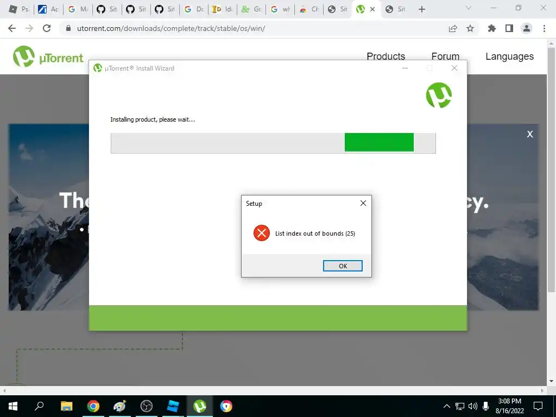The height and width of the screenshot is (417, 556).
Task: Bookmark this page with the star
Action: pos(470,28)
